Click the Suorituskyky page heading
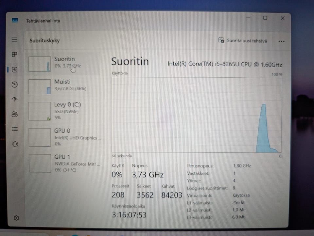Image resolution: width=314 pixels, height=236 pixels. tap(44, 40)
